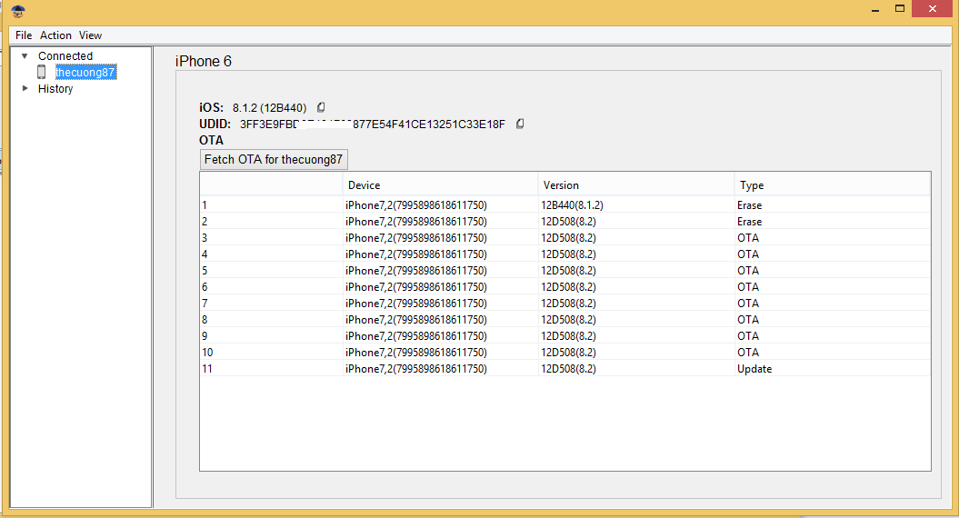Sort by the Device column header
Viewport: 959px width, 518px height.
click(x=440, y=184)
